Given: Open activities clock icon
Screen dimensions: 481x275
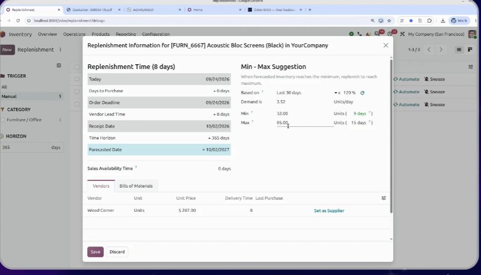Looking at the screenshot, I should point(390,34).
